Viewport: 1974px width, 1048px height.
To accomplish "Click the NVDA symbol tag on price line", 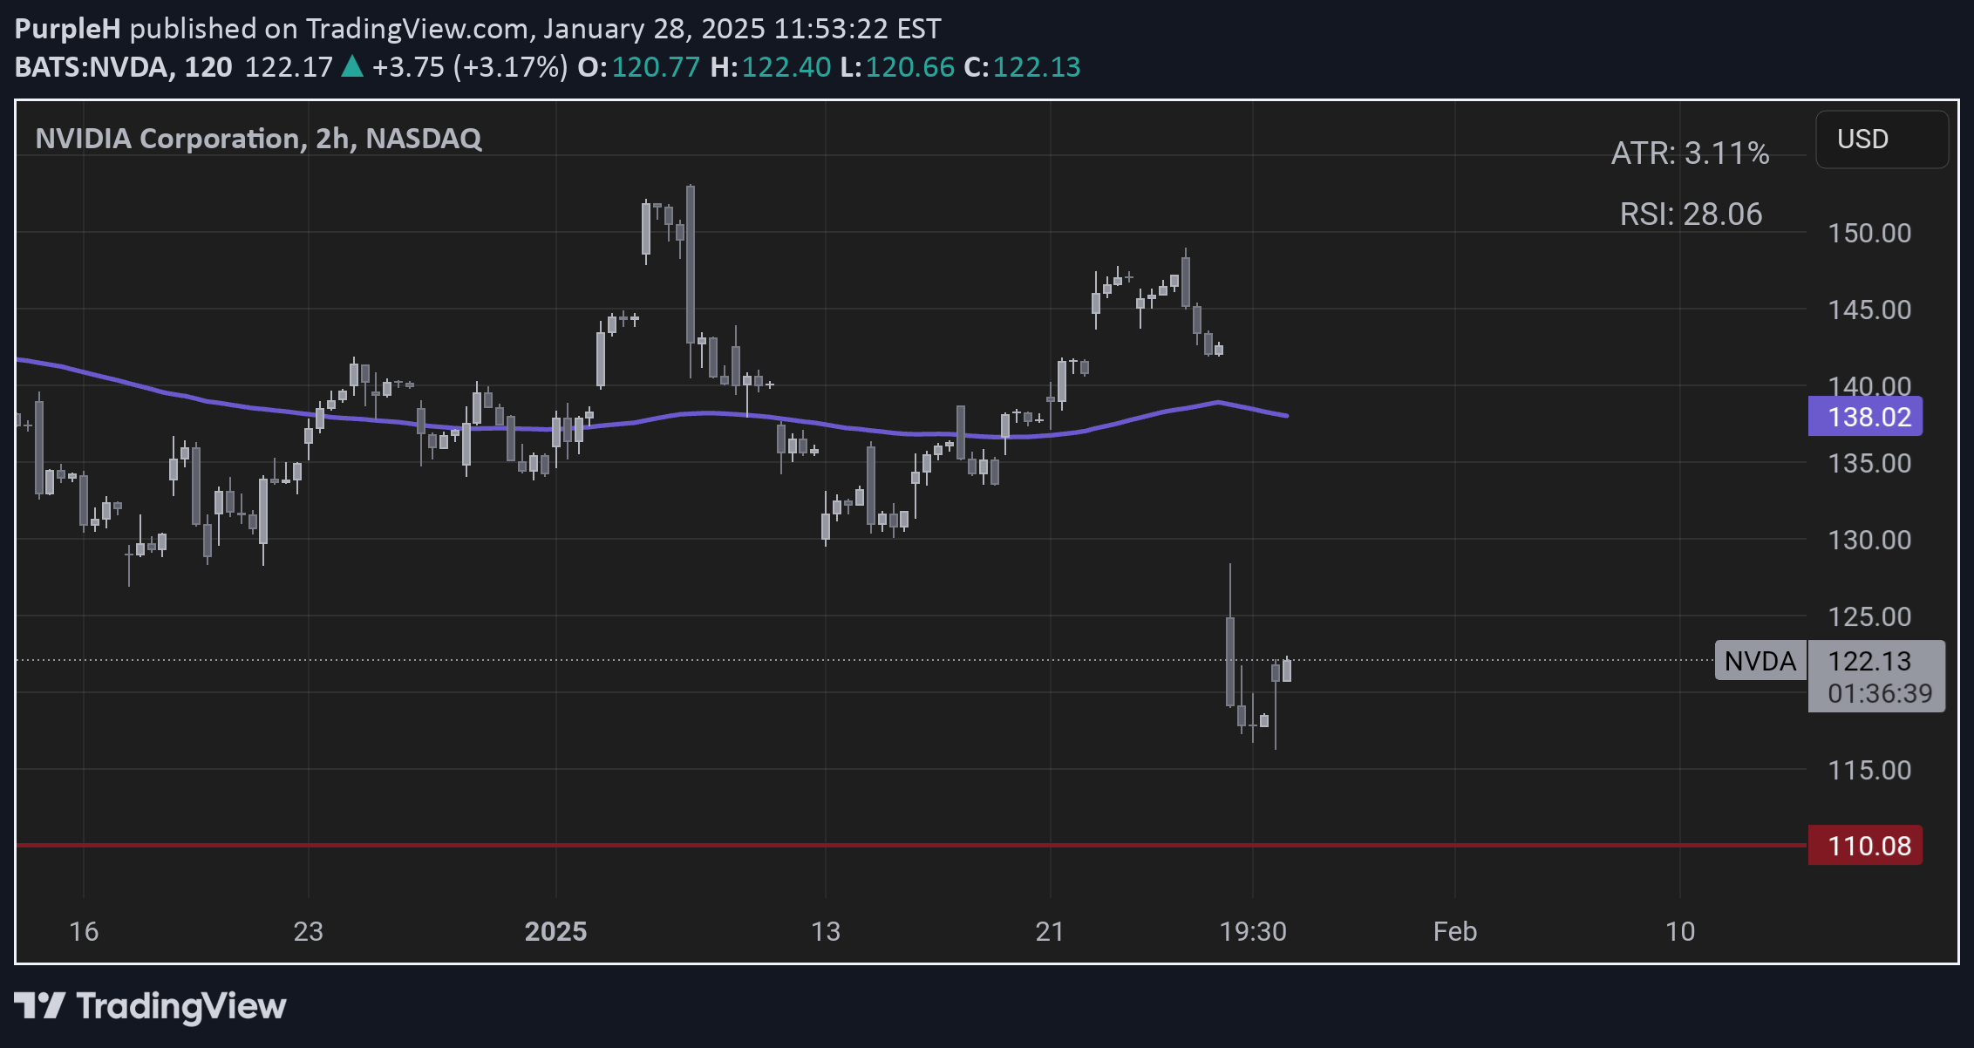I will [1760, 661].
